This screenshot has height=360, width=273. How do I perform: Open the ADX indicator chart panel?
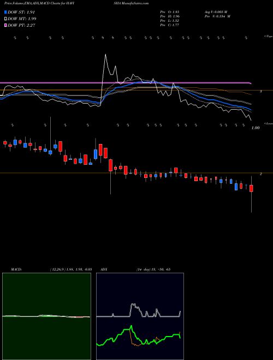coord(140,316)
